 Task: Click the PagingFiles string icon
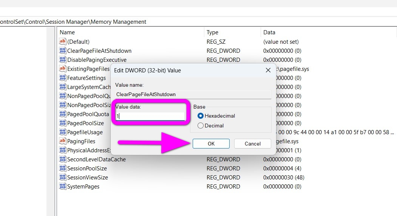pyautogui.click(x=62, y=141)
